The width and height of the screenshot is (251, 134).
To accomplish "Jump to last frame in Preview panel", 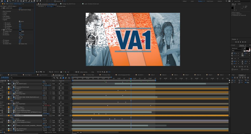I will click(x=245, y=42).
